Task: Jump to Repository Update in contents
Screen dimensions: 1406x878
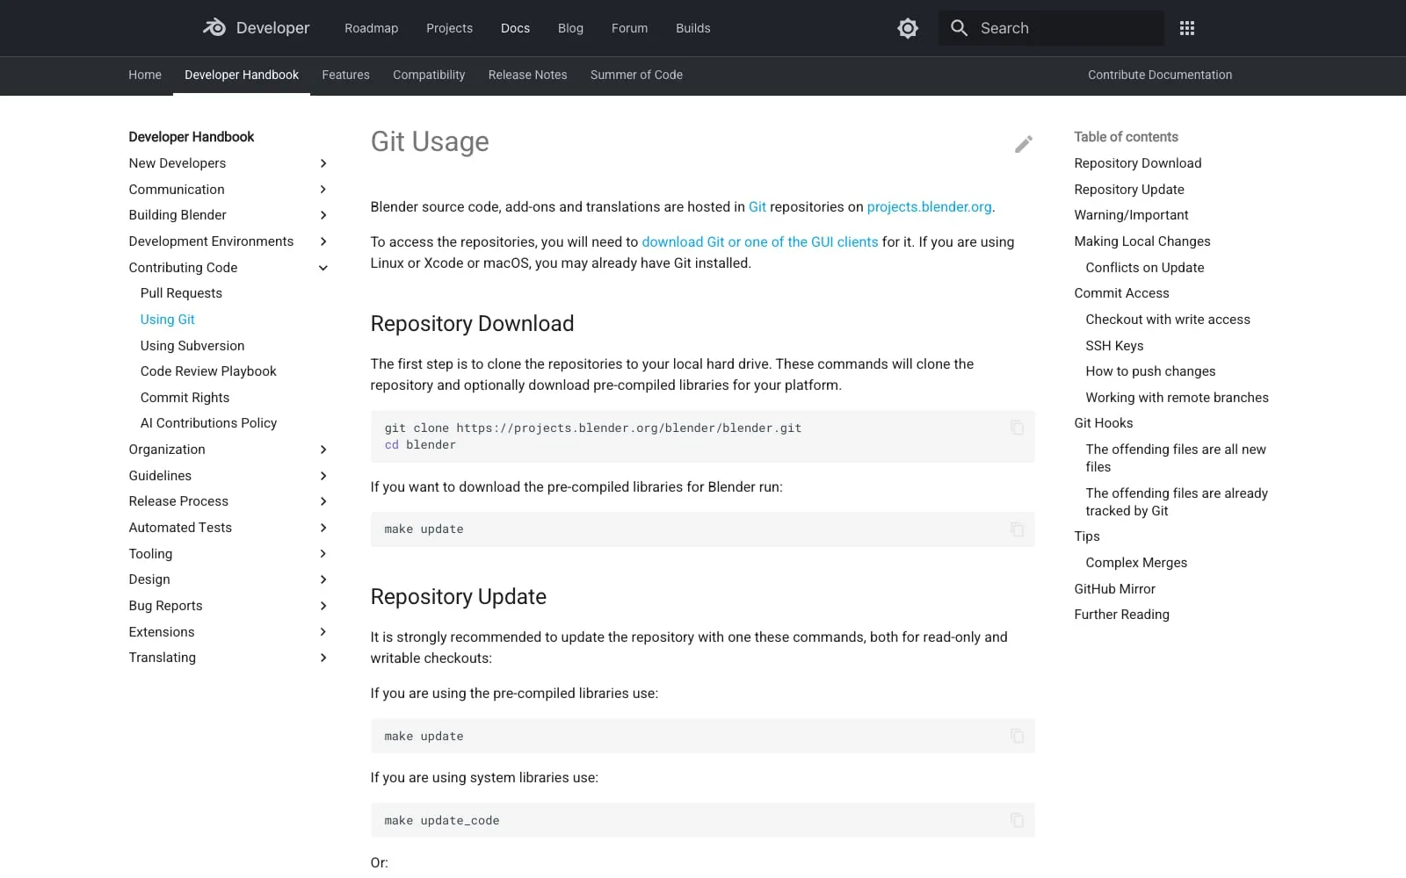Action: (x=1129, y=190)
